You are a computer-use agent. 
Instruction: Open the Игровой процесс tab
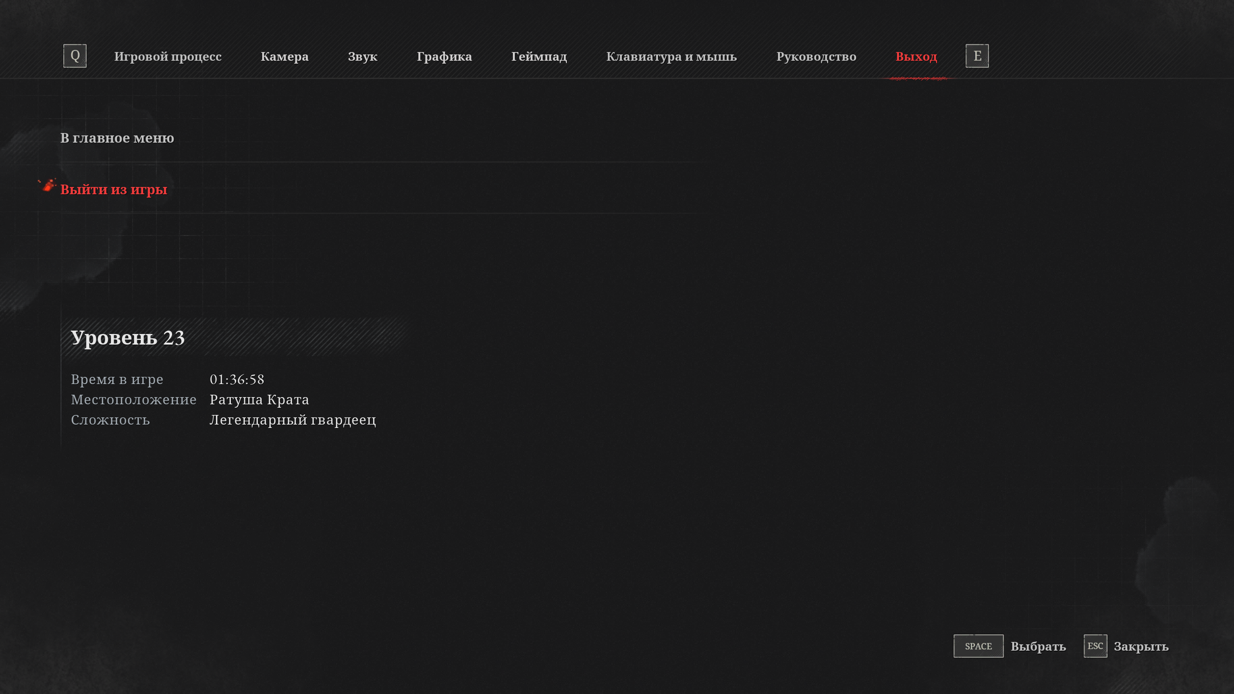coord(168,56)
